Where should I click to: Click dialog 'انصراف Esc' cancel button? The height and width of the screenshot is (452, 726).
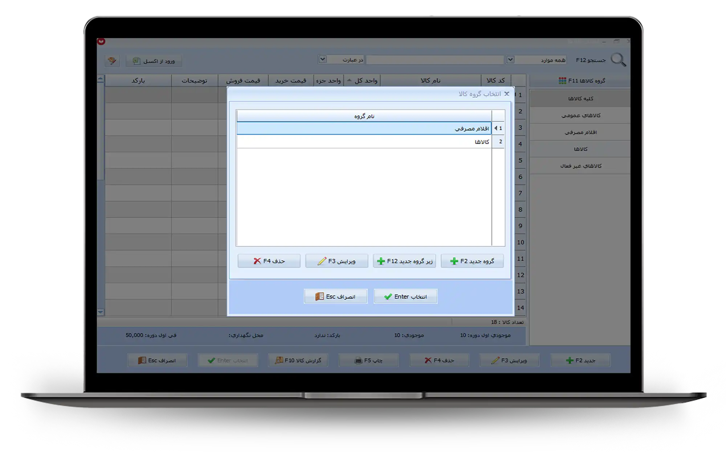pos(335,297)
